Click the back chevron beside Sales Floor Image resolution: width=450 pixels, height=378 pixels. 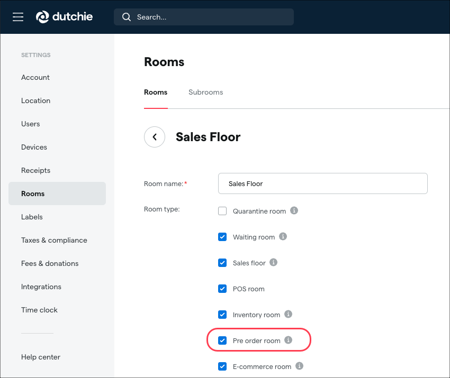tap(155, 137)
